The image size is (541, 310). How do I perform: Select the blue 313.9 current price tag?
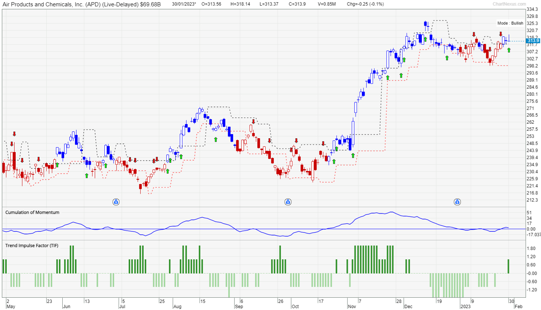click(532, 41)
